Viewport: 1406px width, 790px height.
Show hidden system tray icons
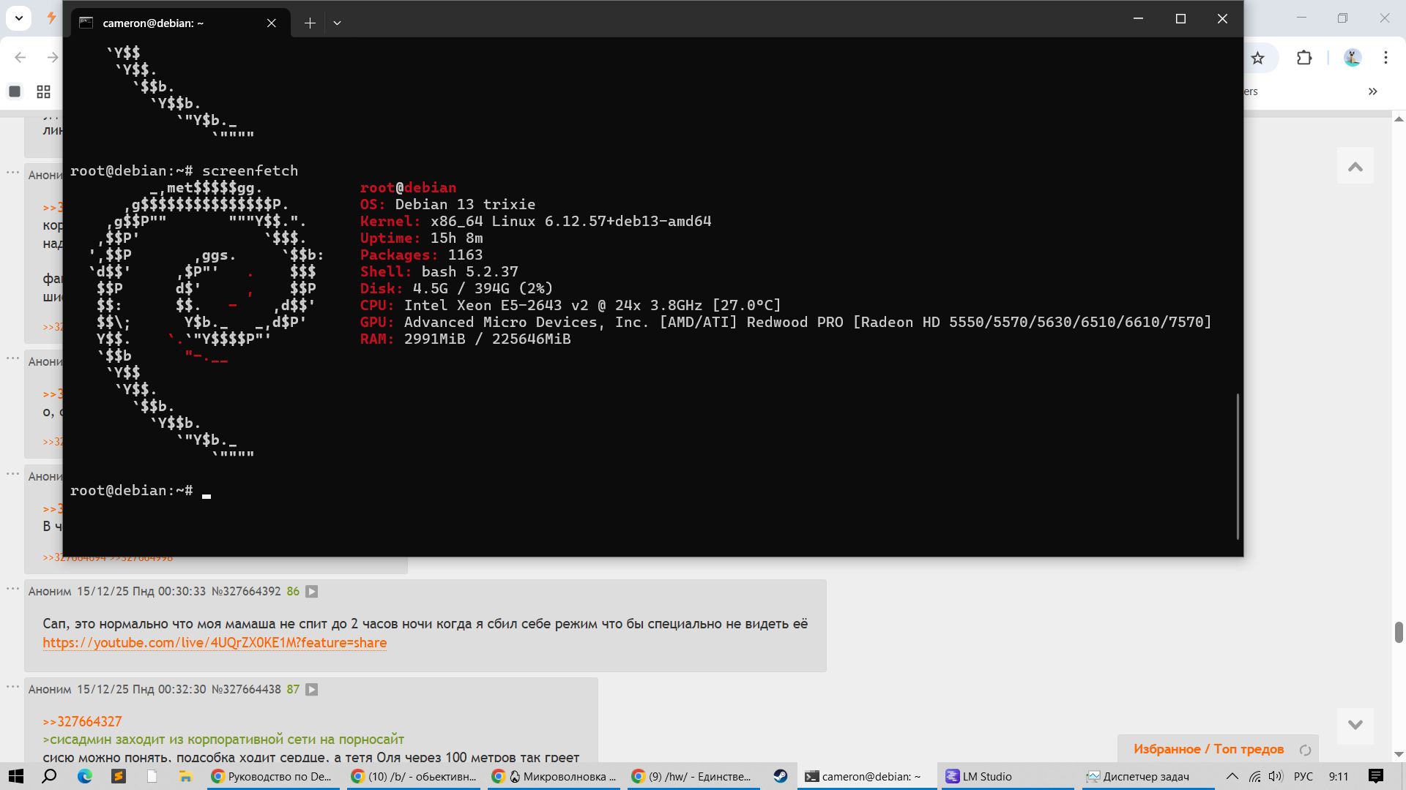tap(1232, 776)
